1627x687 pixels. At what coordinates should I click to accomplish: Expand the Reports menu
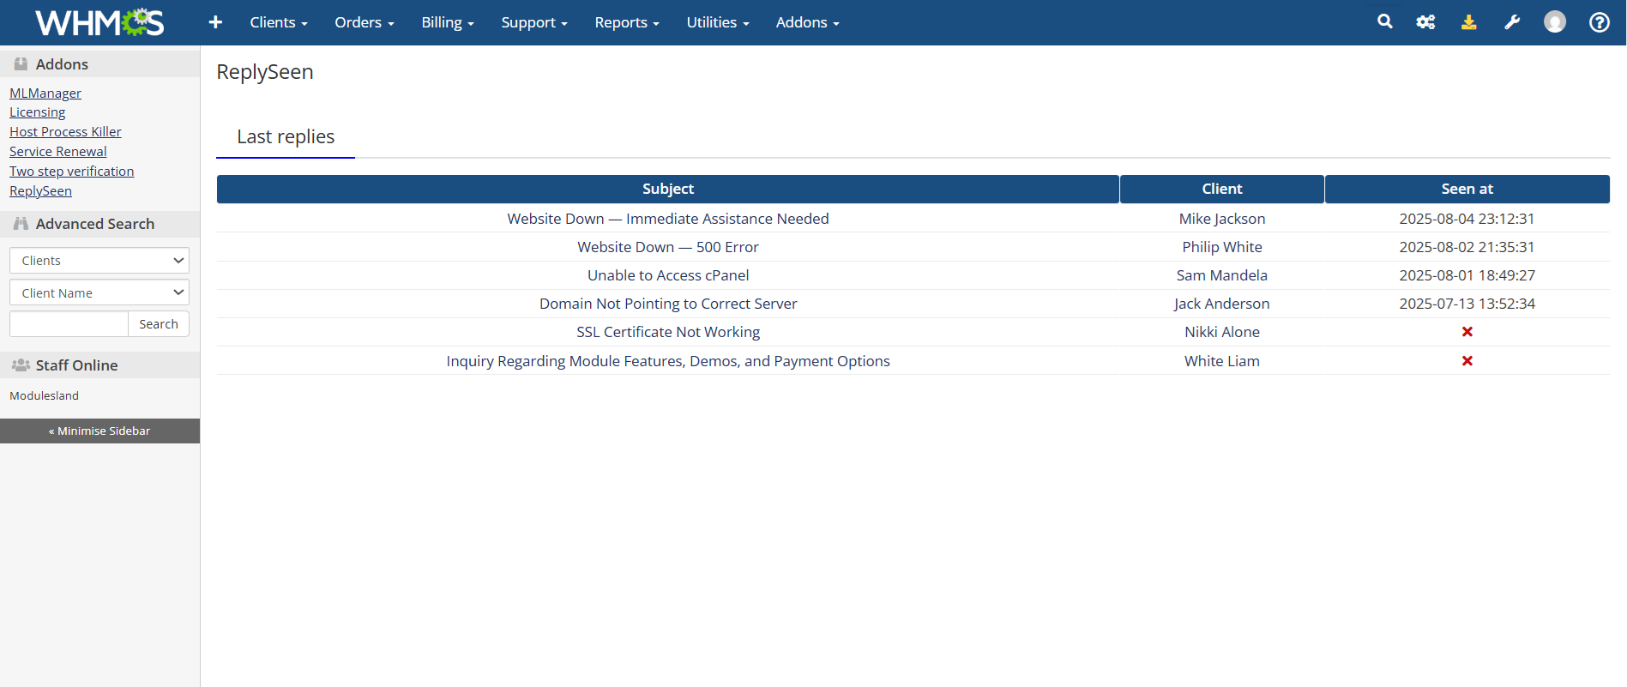tap(627, 22)
